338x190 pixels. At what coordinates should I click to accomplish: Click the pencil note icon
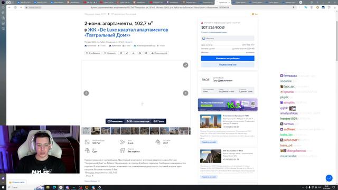click(x=127, y=53)
